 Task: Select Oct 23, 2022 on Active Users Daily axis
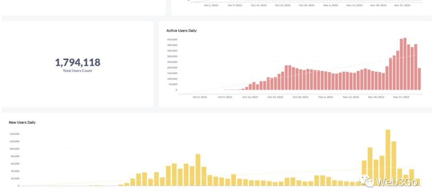275,97
